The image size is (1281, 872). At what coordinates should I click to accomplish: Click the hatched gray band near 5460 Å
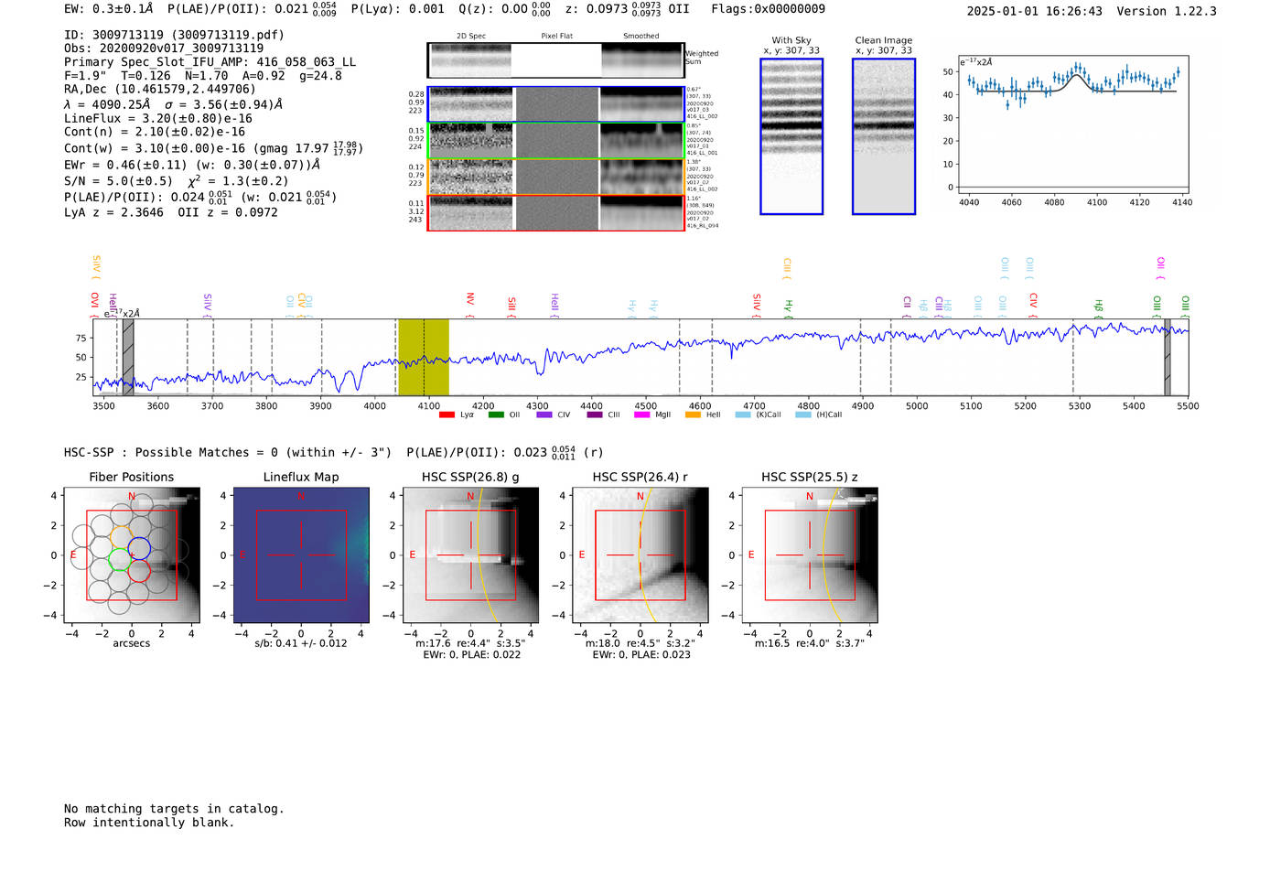pyautogui.click(x=1167, y=357)
